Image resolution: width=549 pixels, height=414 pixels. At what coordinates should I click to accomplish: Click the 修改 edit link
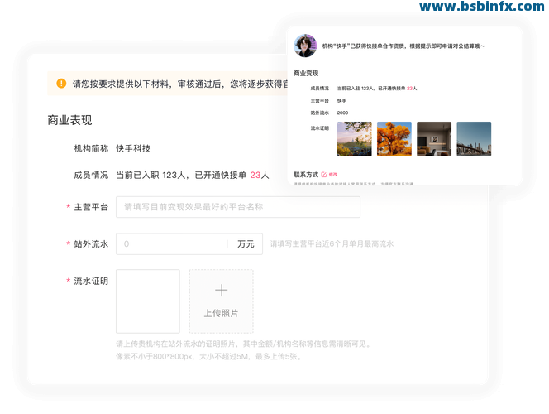tap(333, 175)
